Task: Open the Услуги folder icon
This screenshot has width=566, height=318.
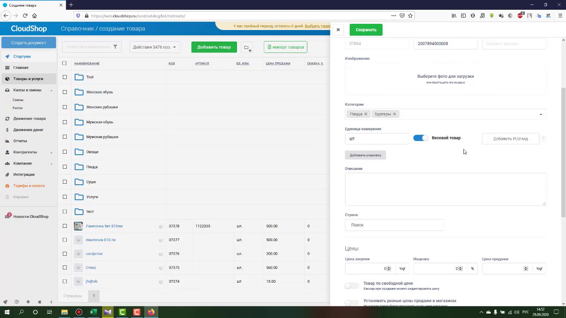Action: 79,197
